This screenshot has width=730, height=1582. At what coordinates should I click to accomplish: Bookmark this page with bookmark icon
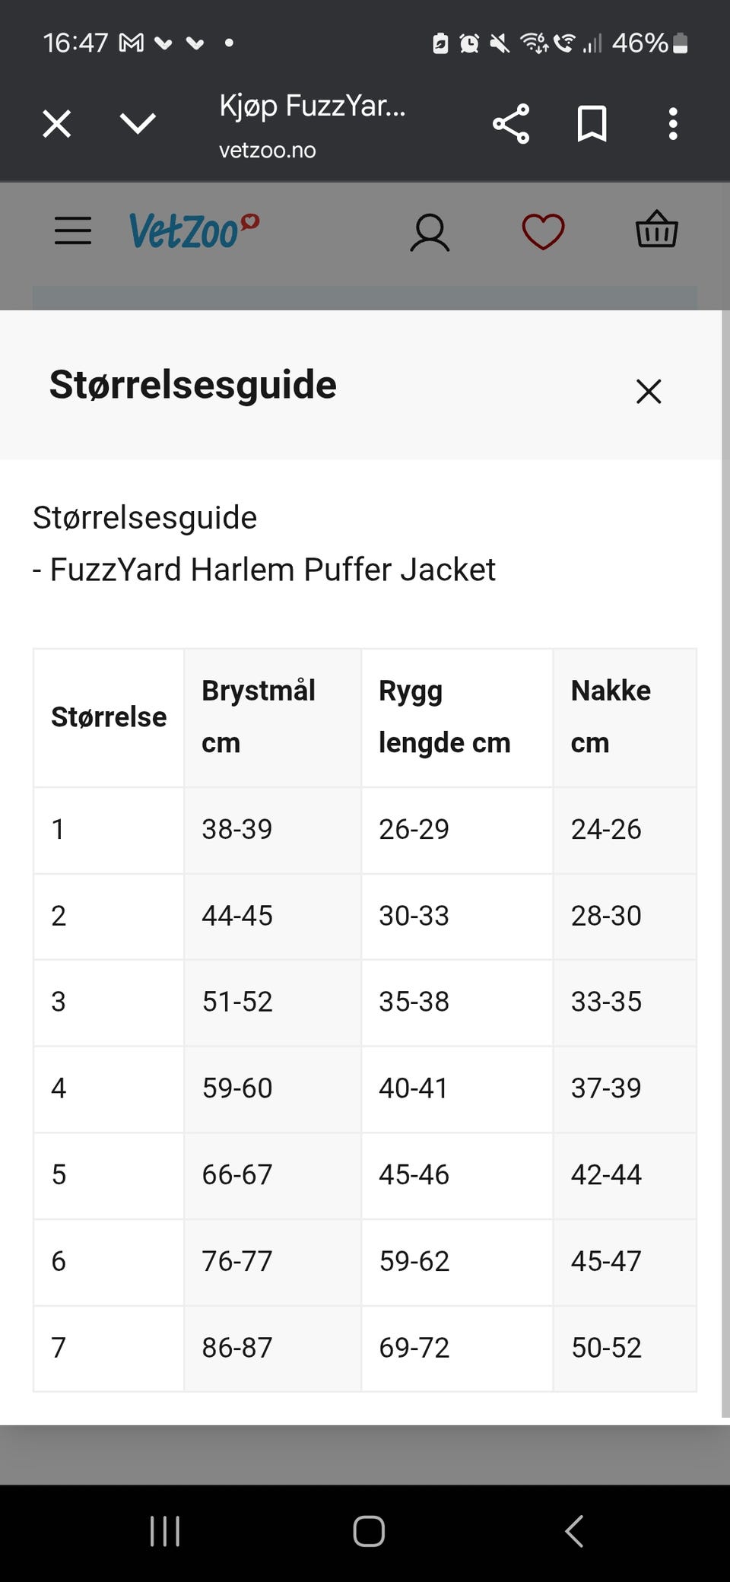(592, 124)
